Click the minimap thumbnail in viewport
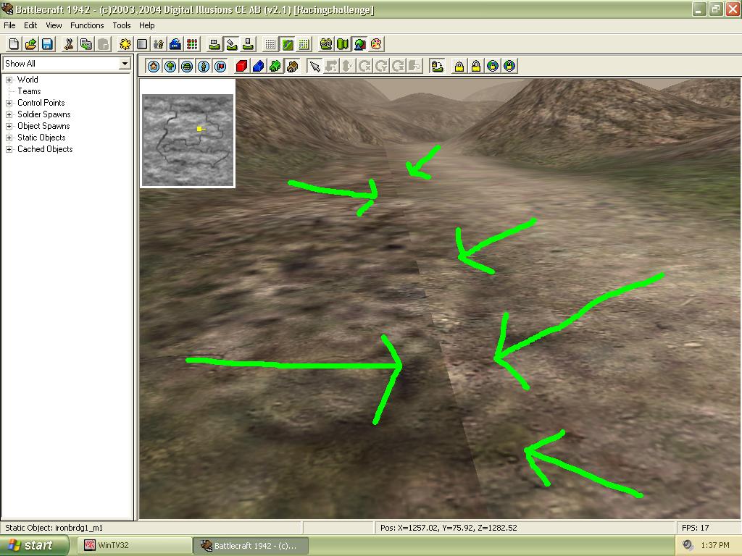The width and height of the screenshot is (742, 556). point(188,133)
